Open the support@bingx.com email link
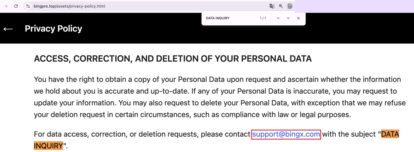Viewport: 414px width, 152px height. pos(286,134)
